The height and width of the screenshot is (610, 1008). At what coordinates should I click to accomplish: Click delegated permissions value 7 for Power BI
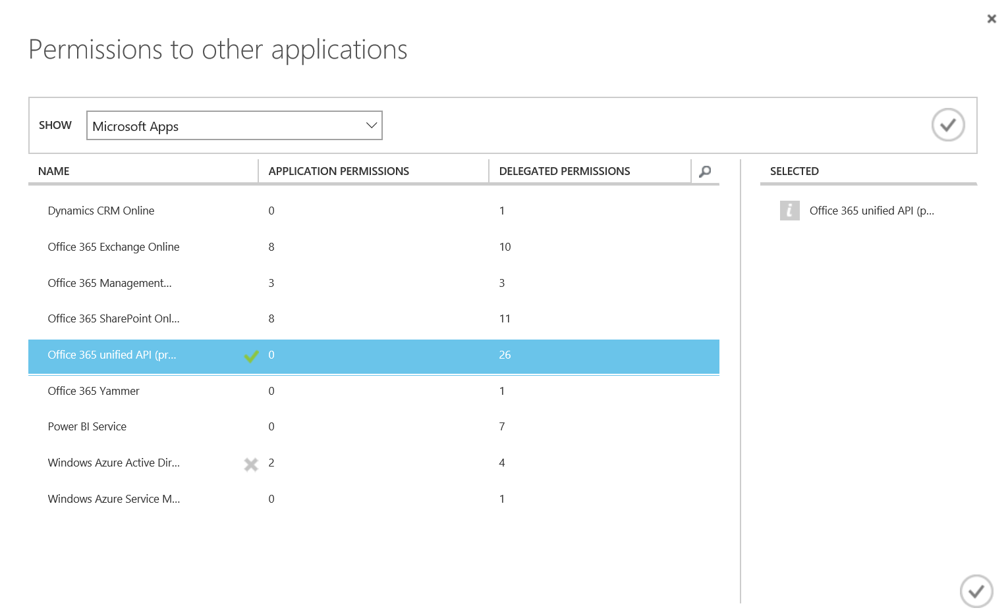pos(502,426)
